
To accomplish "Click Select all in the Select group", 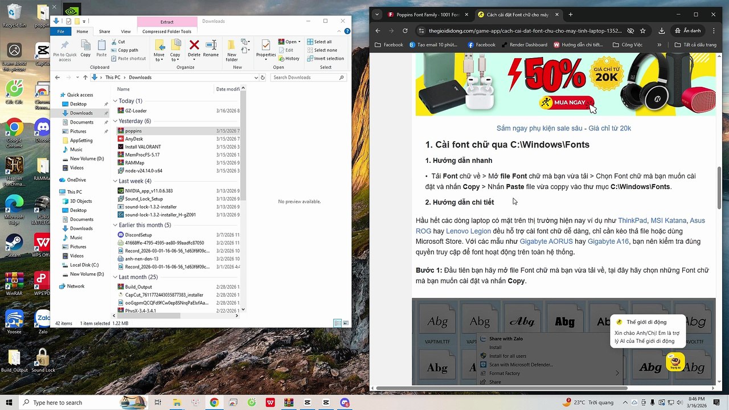I will click(x=319, y=42).
